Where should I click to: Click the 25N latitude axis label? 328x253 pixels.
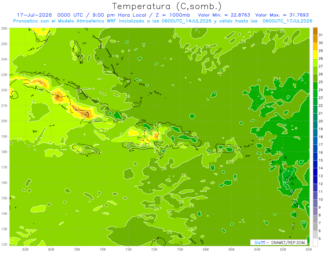[4, 44]
